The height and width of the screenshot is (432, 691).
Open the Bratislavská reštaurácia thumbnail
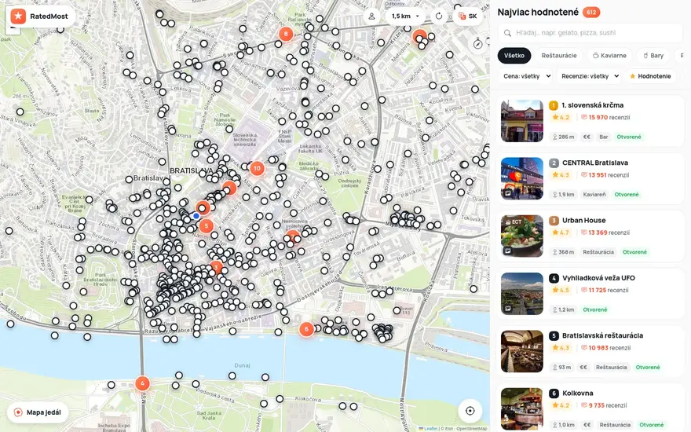[521, 351]
